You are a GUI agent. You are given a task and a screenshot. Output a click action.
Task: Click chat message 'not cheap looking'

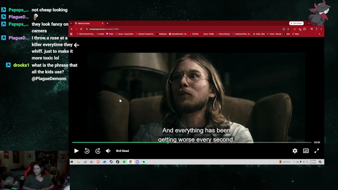tap(50, 10)
